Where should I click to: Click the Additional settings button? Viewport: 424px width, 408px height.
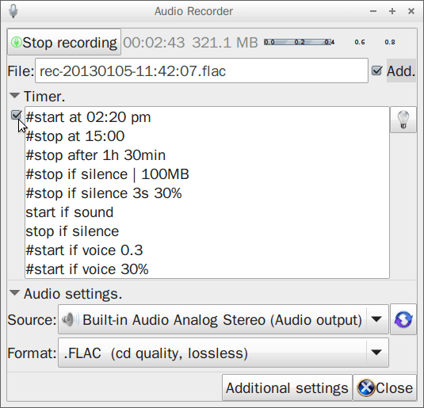coord(287,387)
